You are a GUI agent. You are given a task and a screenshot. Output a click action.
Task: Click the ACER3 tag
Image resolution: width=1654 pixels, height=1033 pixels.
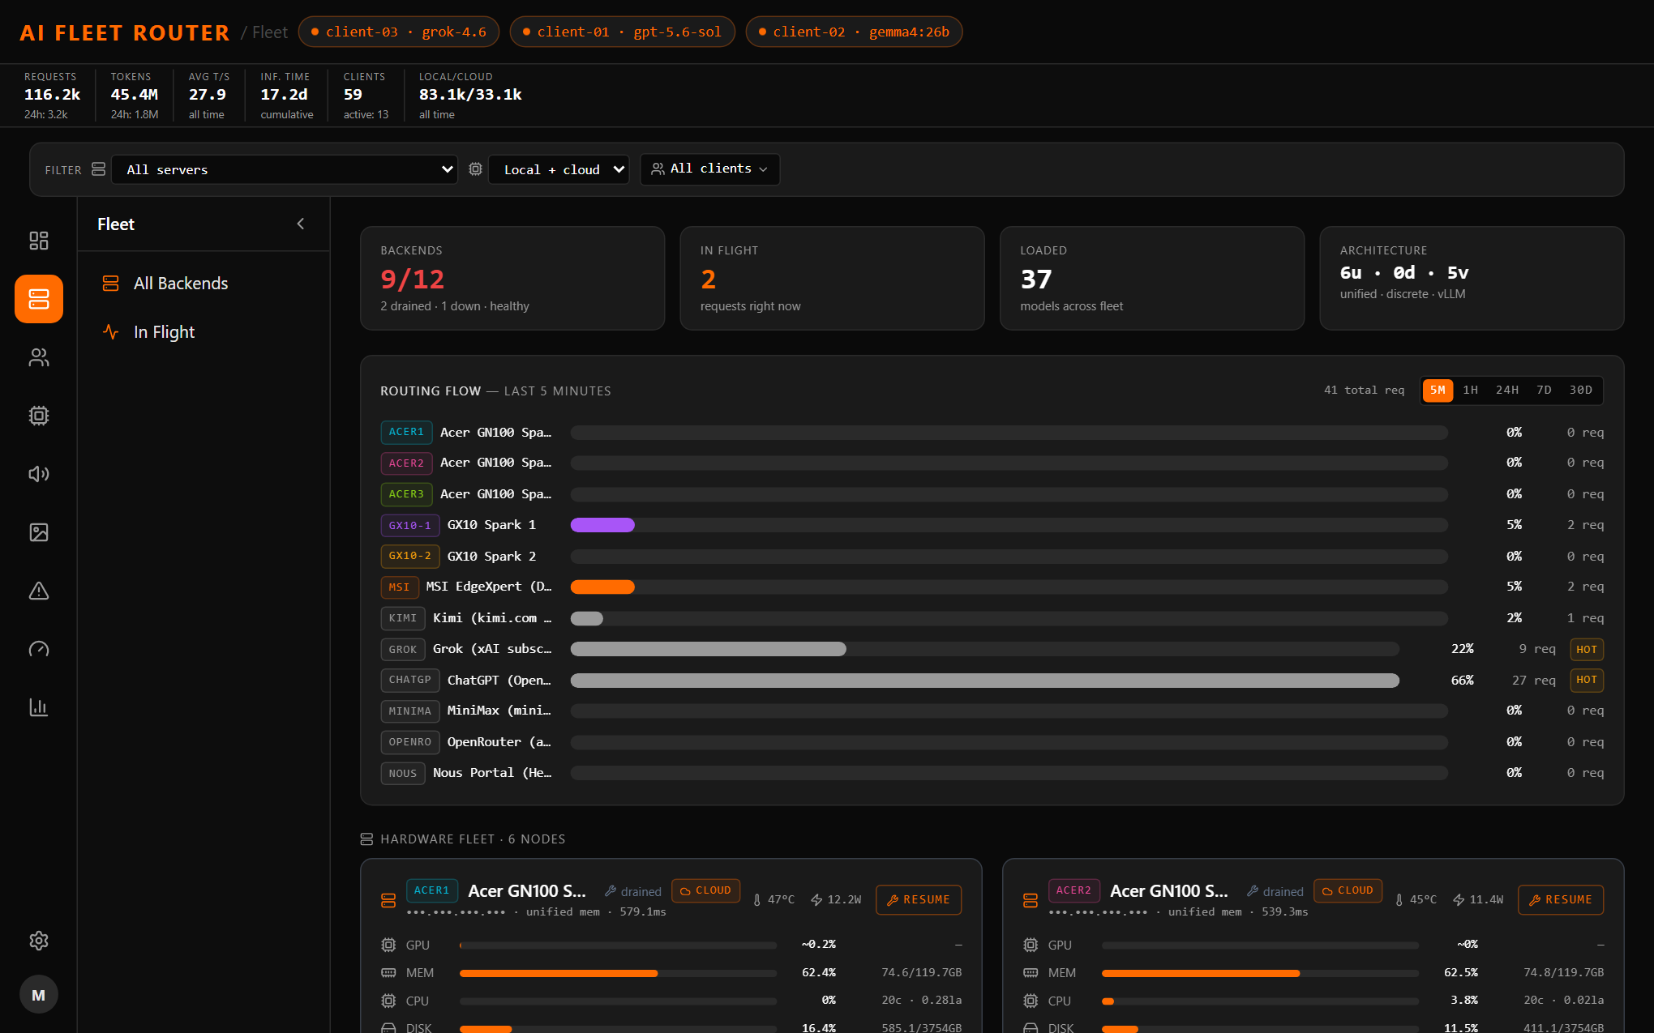tap(406, 494)
